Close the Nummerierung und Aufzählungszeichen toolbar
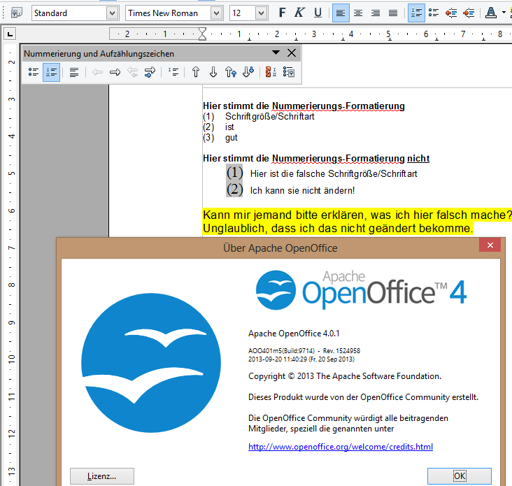The height and width of the screenshot is (486, 512). (292, 53)
